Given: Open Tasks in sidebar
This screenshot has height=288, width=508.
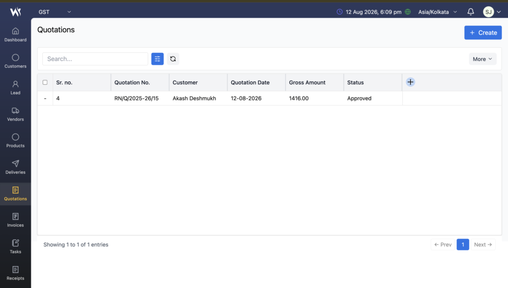Looking at the screenshot, I should pyautogui.click(x=15, y=247).
